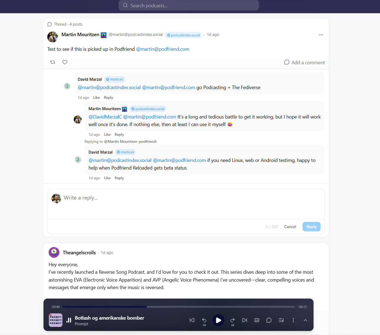Open the chat bubble icon in player

coord(269,320)
